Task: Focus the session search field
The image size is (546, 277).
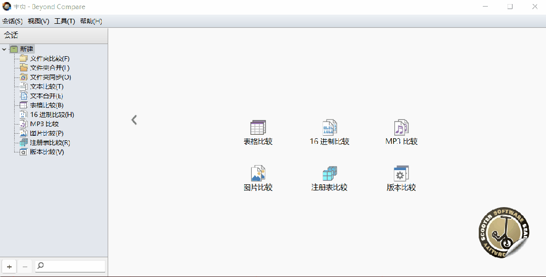Action: click(70, 266)
